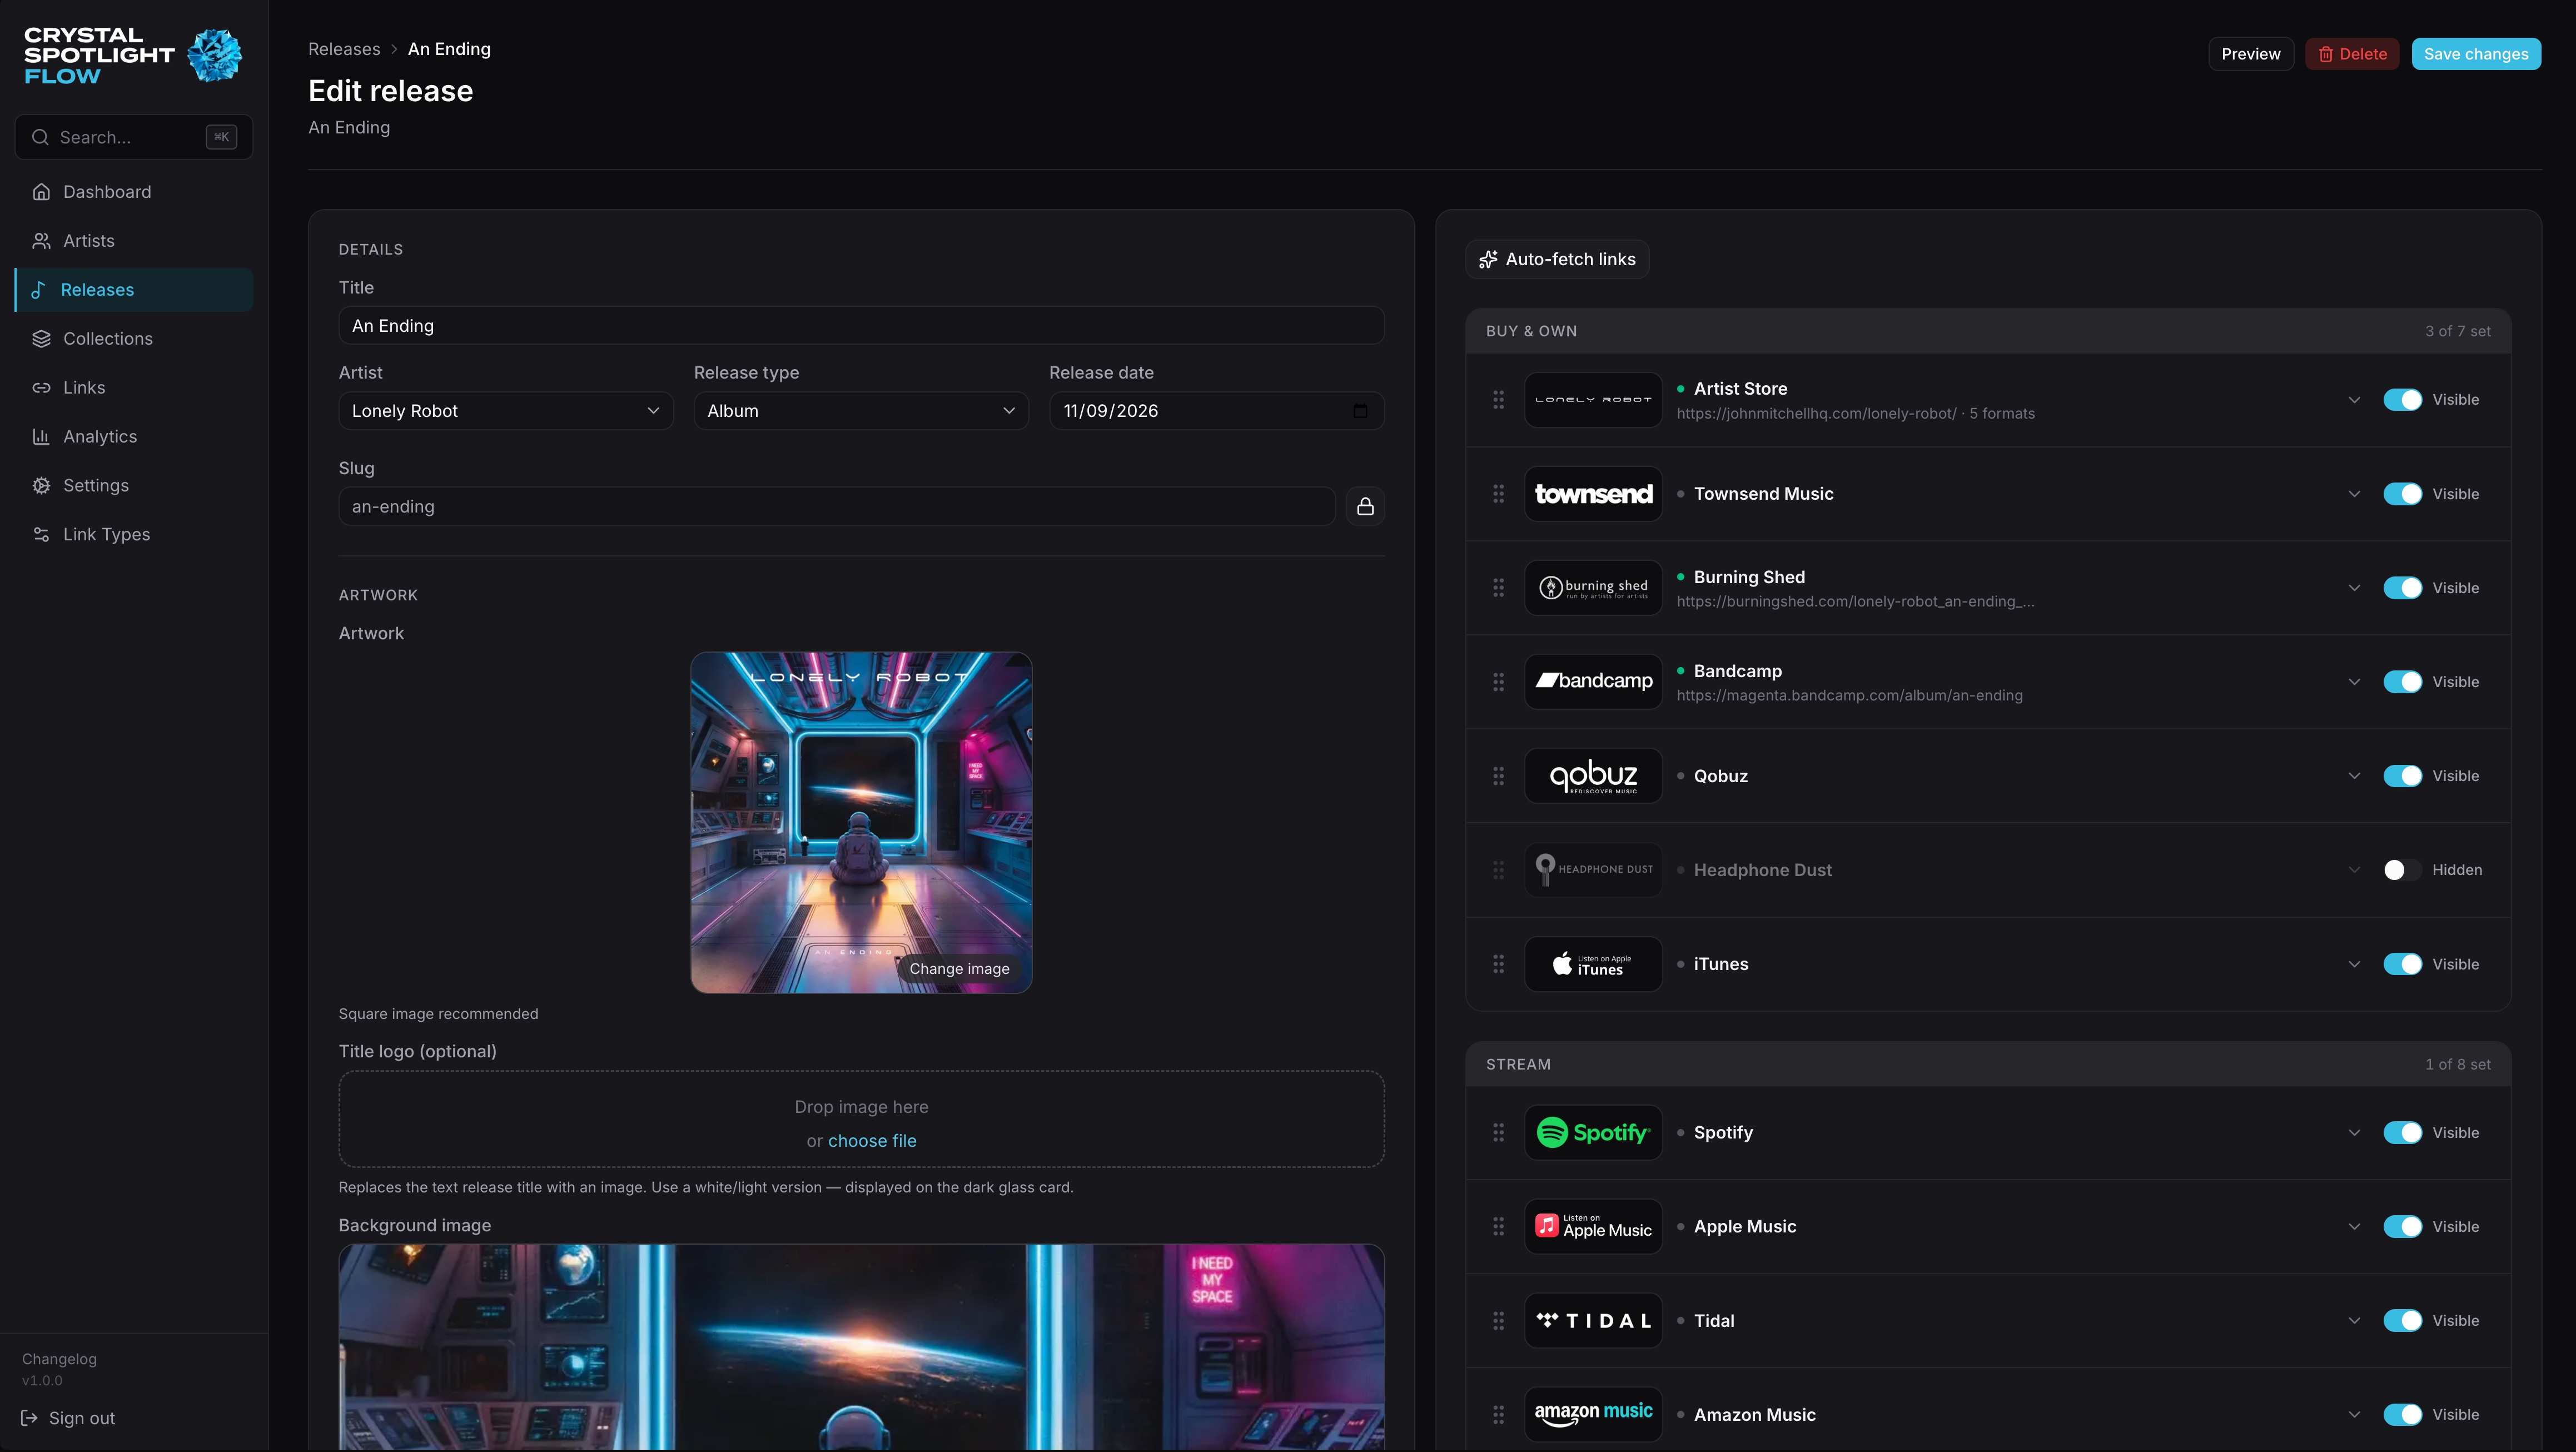This screenshot has width=2576, height=1452.
Task: Expand the Artist Store row chevron
Action: (2354, 400)
